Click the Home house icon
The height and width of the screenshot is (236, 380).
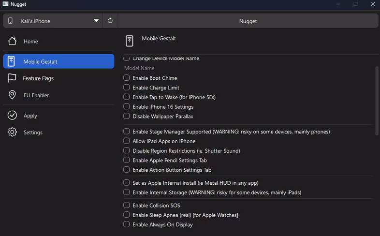[12, 41]
